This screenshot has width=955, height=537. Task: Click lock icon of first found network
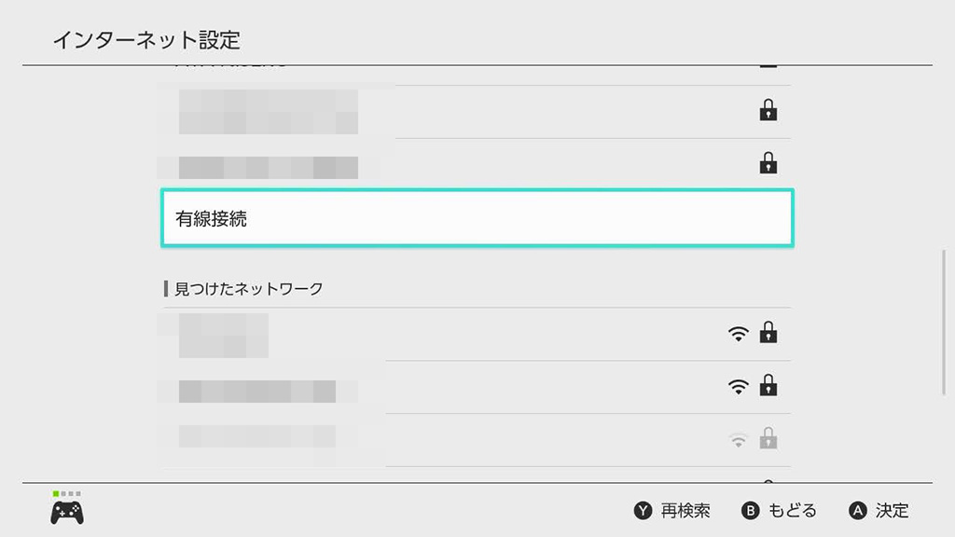(x=768, y=333)
